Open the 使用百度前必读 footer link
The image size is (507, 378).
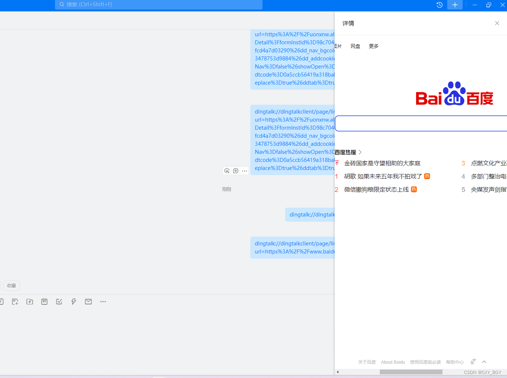pos(426,362)
